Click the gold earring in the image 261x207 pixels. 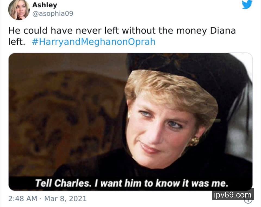(194, 141)
